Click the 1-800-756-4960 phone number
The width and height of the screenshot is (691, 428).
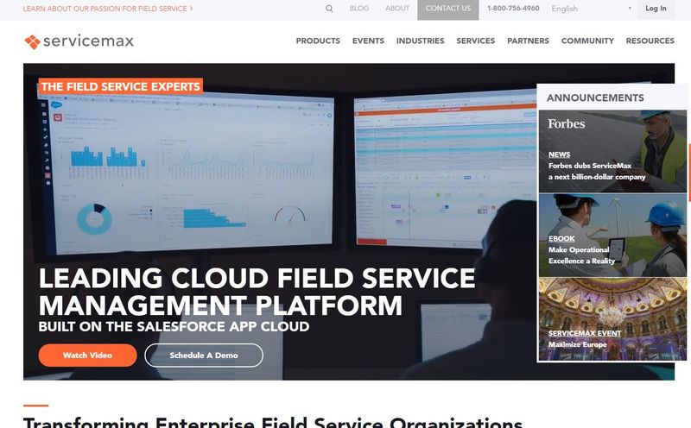(x=513, y=9)
